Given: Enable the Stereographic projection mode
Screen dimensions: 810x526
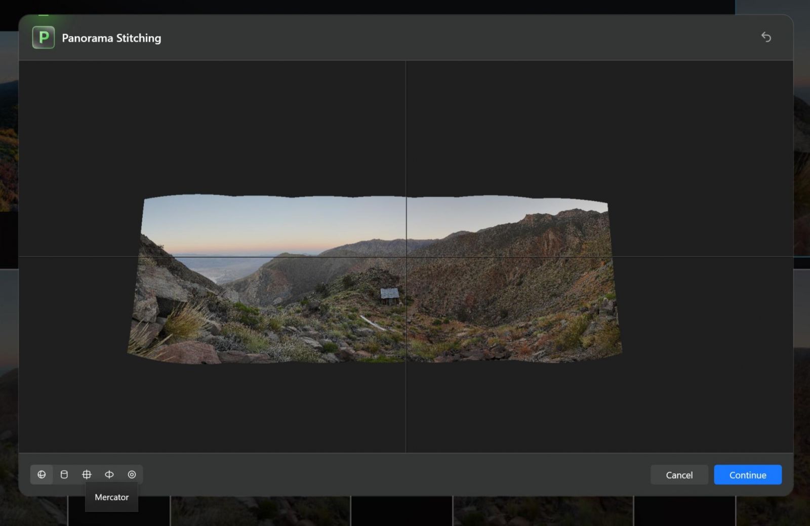Looking at the screenshot, I should (132, 474).
